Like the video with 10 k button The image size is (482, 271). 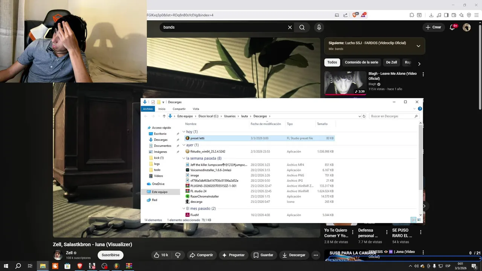pyautogui.click(x=161, y=255)
